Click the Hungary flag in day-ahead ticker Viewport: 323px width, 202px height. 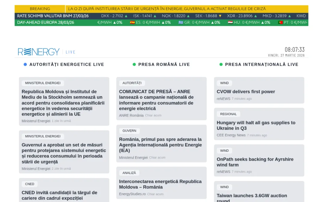pos(230,22)
